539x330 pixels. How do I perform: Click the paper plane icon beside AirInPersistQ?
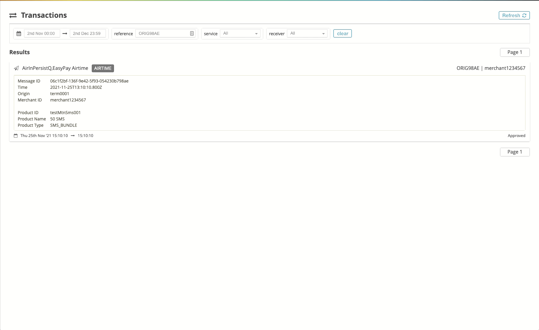coord(16,68)
